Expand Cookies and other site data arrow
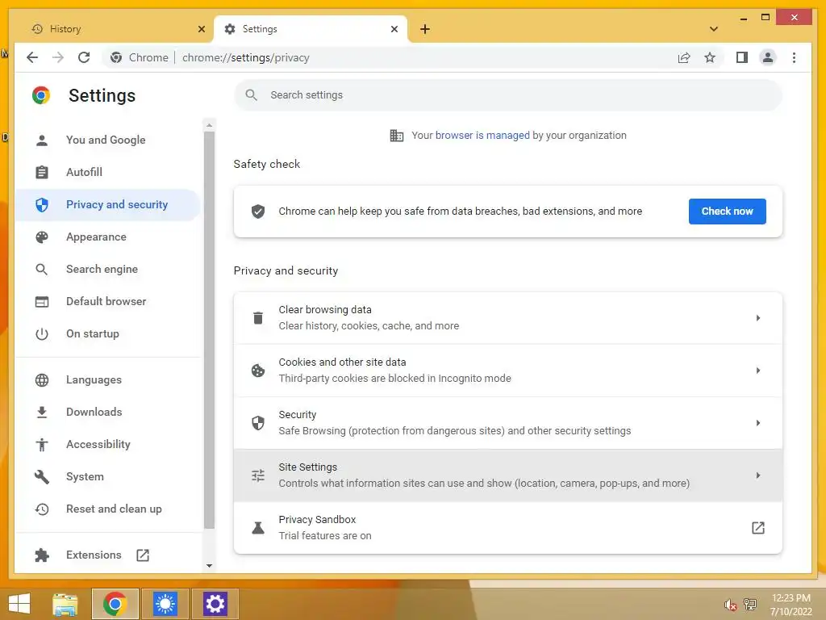This screenshot has height=620, width=826. tap(758, 371)
